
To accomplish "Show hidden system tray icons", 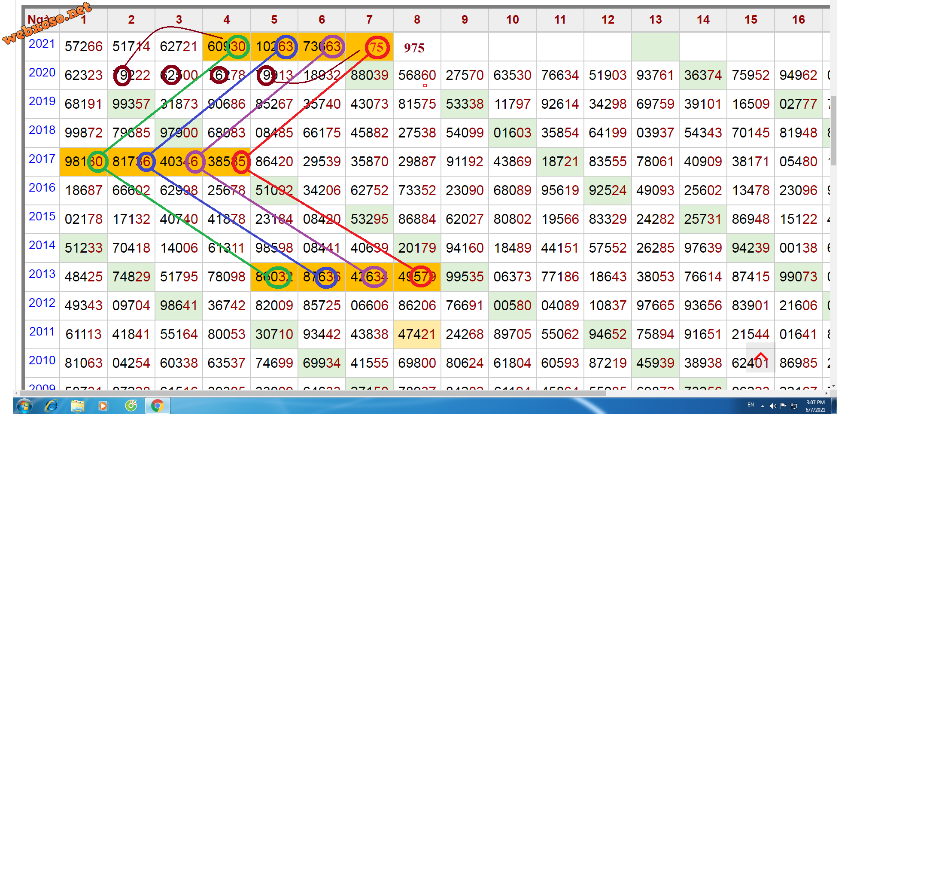I will [763, 406].
